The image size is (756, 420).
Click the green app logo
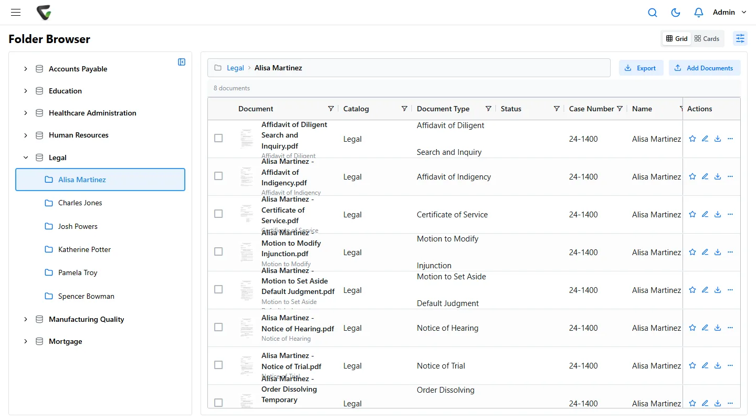click(44, 12)
